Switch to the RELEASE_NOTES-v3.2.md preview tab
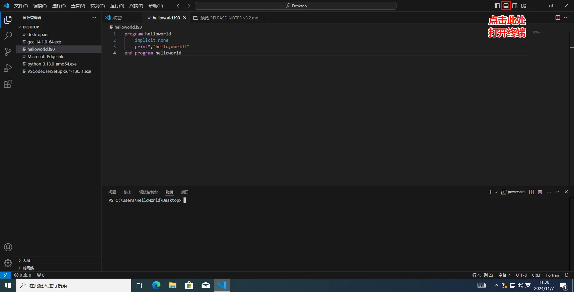The width and height of the screenshot is (574, 292). click(228, 18)
